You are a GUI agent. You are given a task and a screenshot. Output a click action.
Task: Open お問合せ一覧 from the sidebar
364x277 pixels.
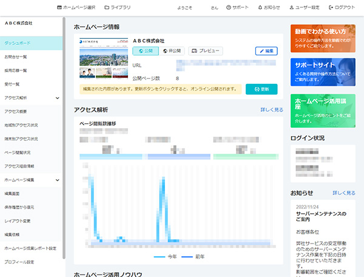(31, 57)
